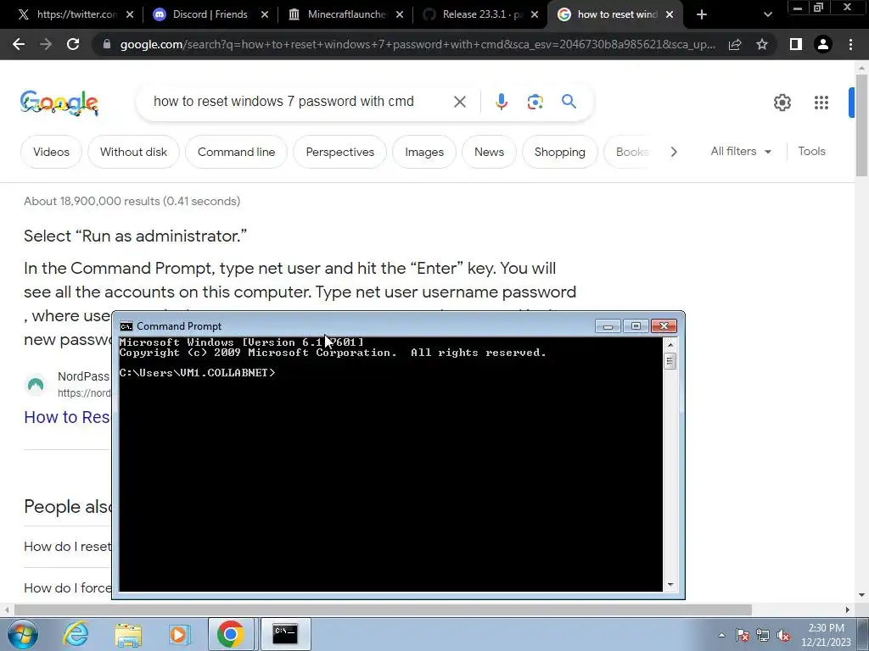Go back using the browser back arrow

click(19, 44)
